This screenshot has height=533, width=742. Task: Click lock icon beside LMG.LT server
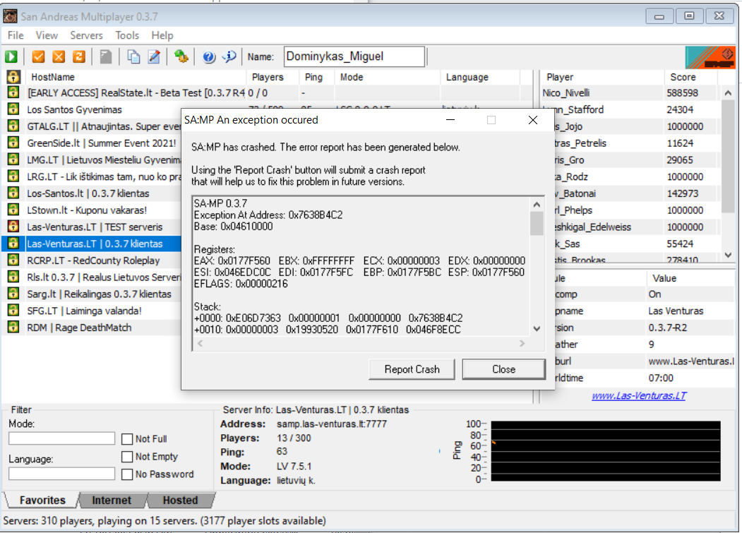point(13,160)
